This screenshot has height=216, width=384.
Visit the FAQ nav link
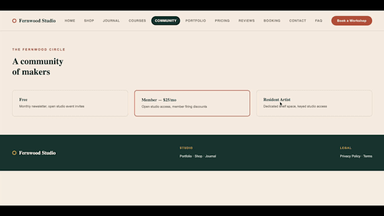pos(318,21)
